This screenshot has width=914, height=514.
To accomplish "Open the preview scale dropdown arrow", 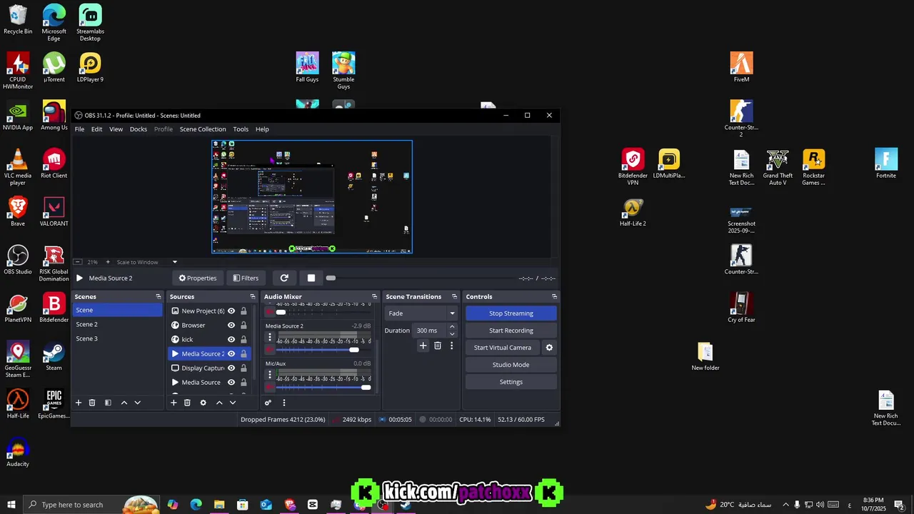I will [x=174, y=262].
